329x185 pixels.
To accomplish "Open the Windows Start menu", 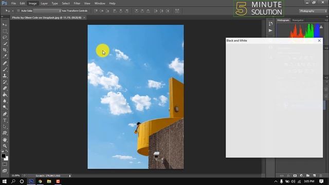I will pyautogui.click(x=4, y=181).
